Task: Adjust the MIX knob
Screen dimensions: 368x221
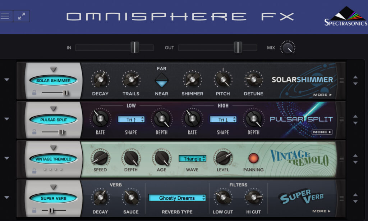Action: pyautogui.click(x=287, y=47)
